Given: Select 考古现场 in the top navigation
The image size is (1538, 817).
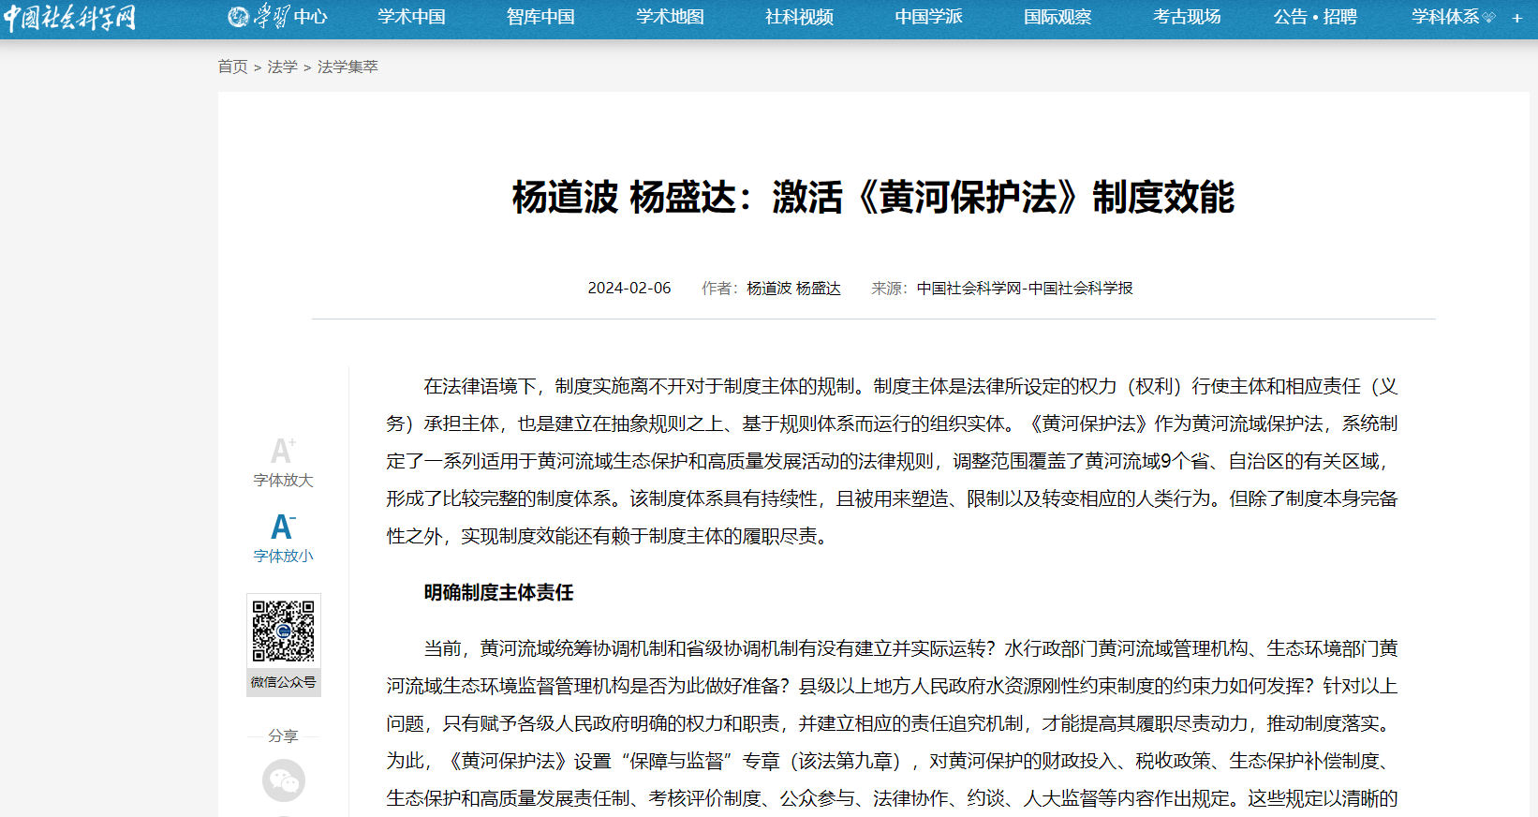Looking at the screenshot, I should 1187,17.
